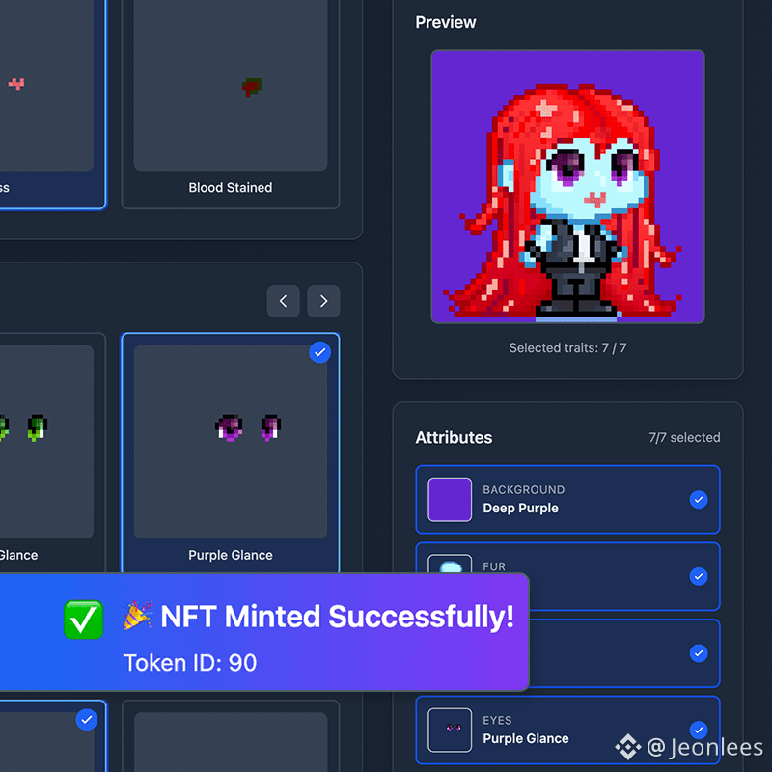Toggle checkmark on the attribute row below Fur
The width and height of the screenshot is (772, 772).
click(698, 653)
